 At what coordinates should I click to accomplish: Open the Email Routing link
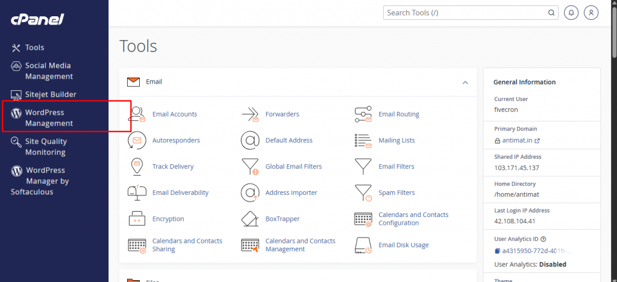pyautogui.click(x=399, y=114)
